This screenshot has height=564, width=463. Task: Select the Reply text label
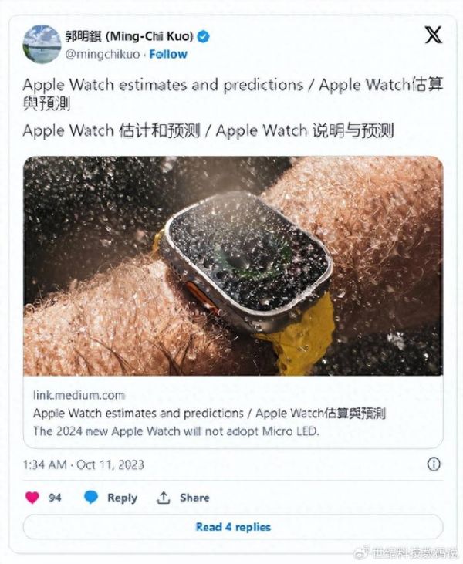(x=123, y=498)
